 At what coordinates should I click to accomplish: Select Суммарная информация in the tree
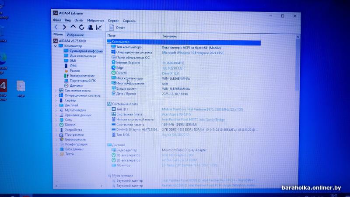[84, 51]
